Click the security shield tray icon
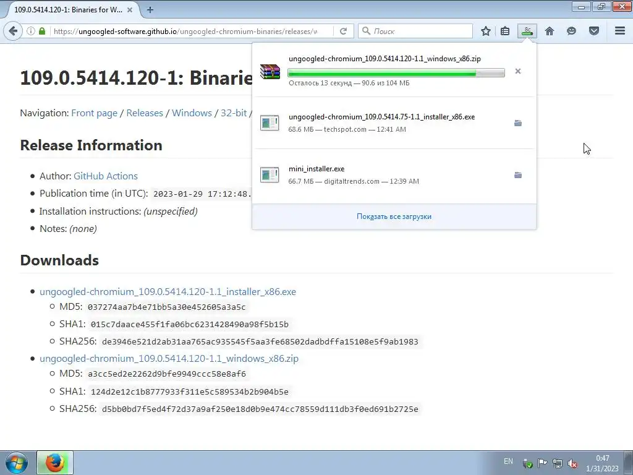The height and width of the screenshot is (475, 633). click(x=527, y=463)
